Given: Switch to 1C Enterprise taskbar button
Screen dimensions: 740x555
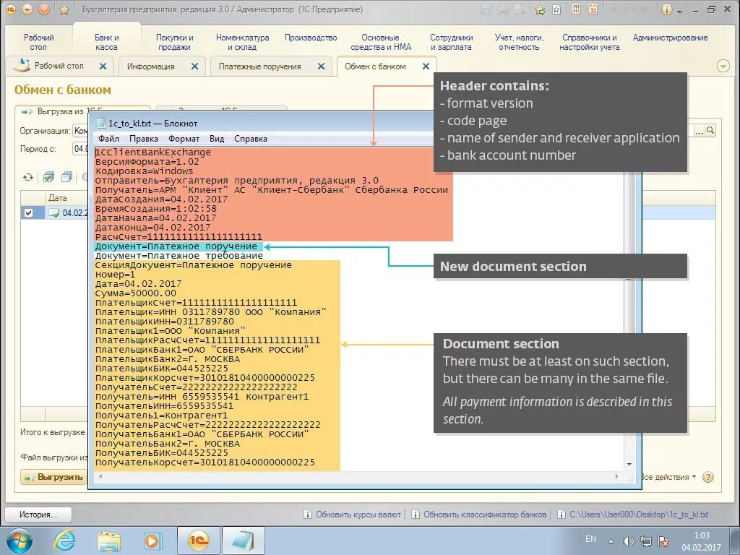Looking at the screenshot, I should click(x=199, y=541).
